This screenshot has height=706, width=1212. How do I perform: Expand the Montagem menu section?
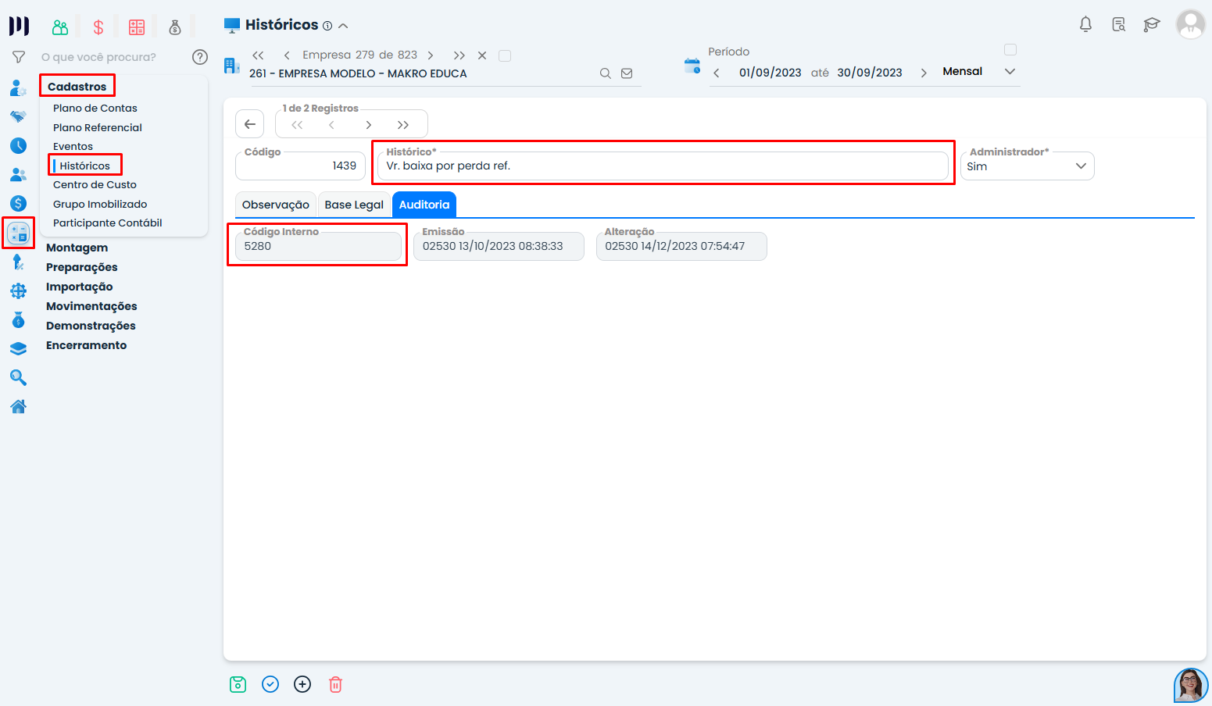(77, 248)
